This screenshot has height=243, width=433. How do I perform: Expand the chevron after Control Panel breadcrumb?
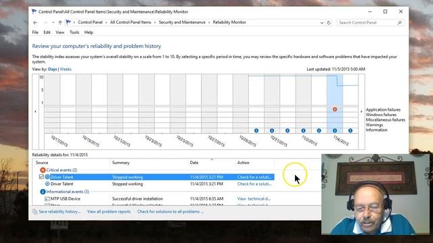(106, 22)
